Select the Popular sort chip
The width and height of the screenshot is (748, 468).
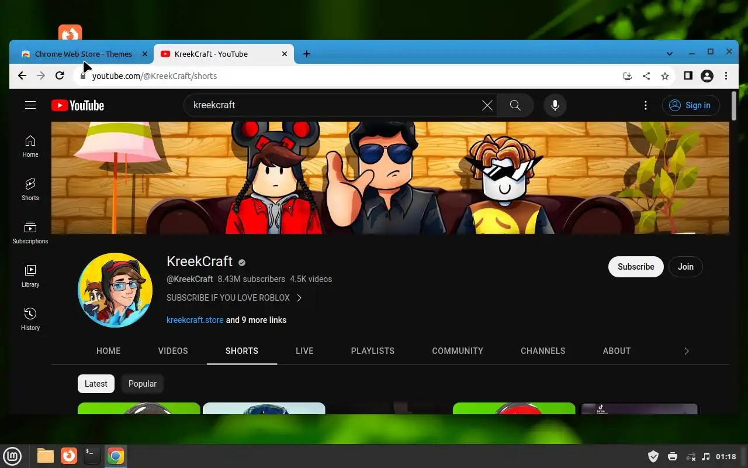click(x=143, y=384)
